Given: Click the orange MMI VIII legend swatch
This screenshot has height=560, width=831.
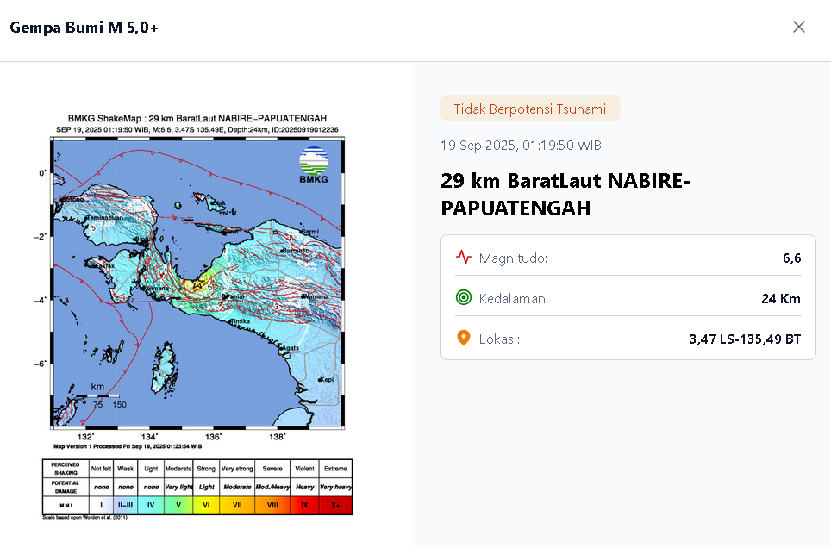Looking at the screenshot, I should [272, 506].
